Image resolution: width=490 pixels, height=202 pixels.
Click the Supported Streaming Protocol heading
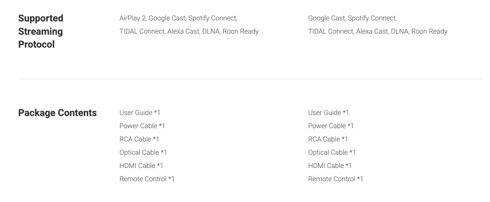[41, 31]
